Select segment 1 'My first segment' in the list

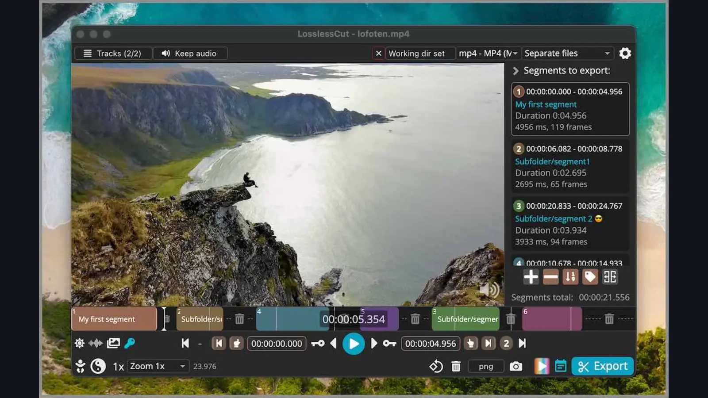tap(570, 109)
